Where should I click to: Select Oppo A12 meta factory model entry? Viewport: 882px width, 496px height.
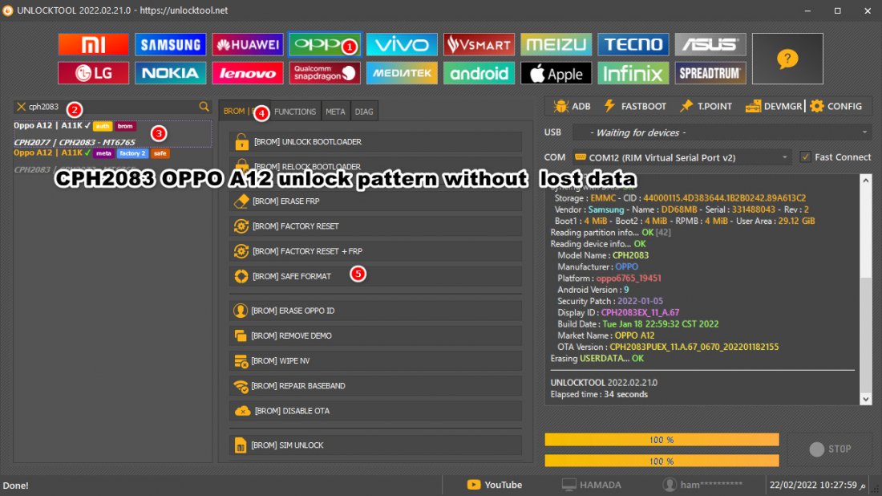[x=112, y=161]
